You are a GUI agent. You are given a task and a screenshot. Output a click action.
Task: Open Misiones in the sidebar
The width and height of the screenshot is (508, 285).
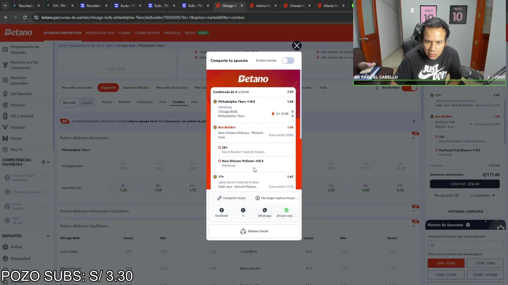18,105
